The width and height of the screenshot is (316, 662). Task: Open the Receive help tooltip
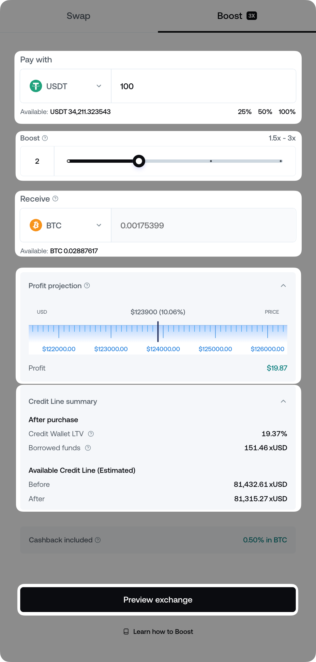[x=55, y=199]
